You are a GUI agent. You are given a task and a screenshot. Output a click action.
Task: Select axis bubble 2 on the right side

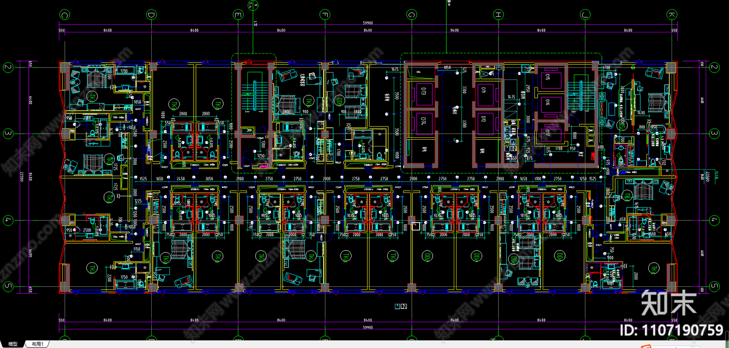pos(714,68)
